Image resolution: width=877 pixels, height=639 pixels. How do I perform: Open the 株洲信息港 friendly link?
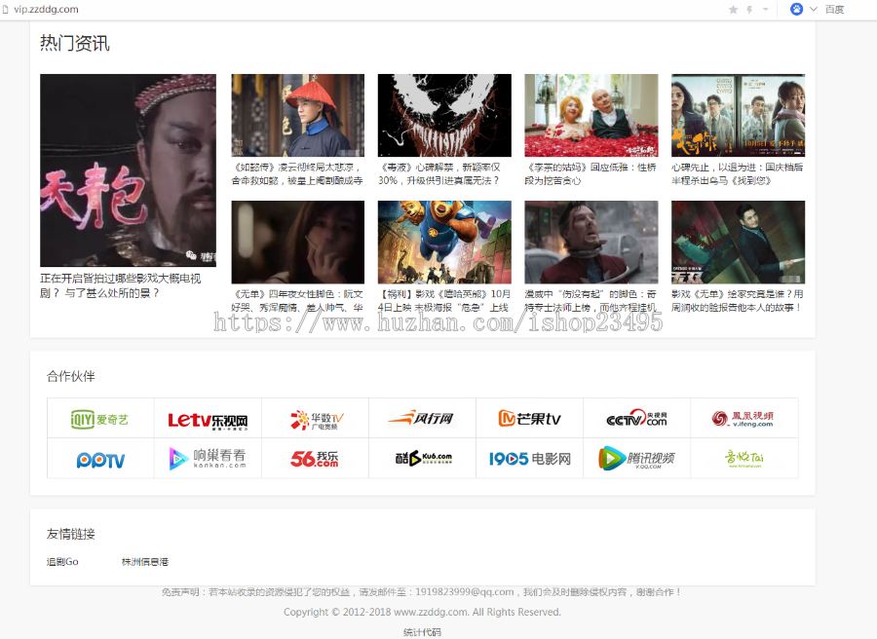pyautogui.click(x=145, y=562)
